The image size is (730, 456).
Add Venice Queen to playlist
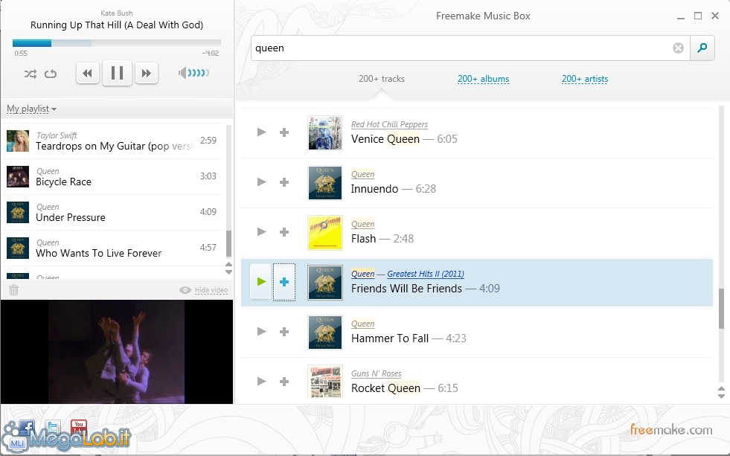[x=284, y=132]
